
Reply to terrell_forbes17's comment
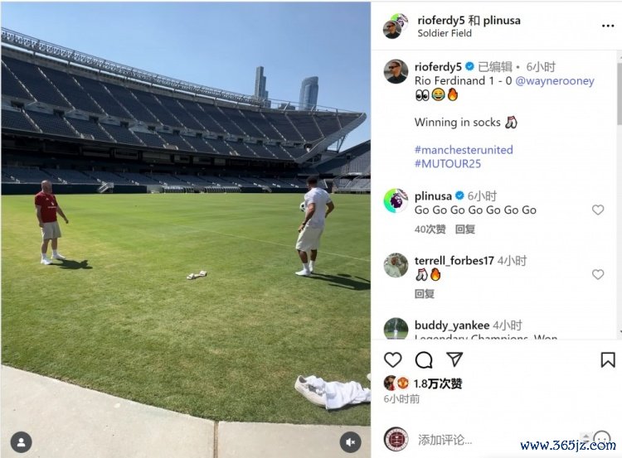(x=425, y=293)
